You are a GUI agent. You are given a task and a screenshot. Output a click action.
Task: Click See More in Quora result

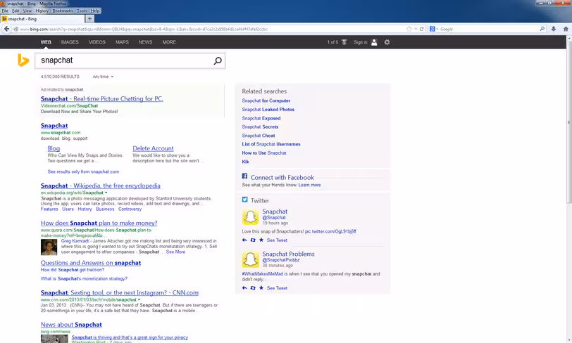pyautogui.click(x=175, y=252)
